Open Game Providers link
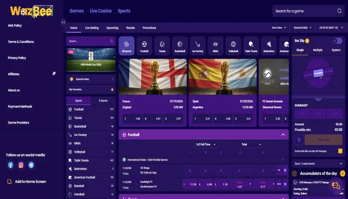Viewport: 348px width, 199px height. pos(19,123)
